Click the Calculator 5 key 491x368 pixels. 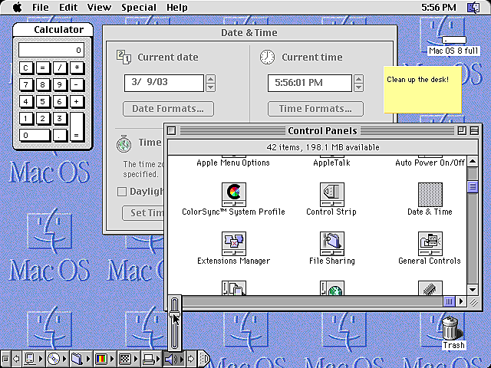43,101
